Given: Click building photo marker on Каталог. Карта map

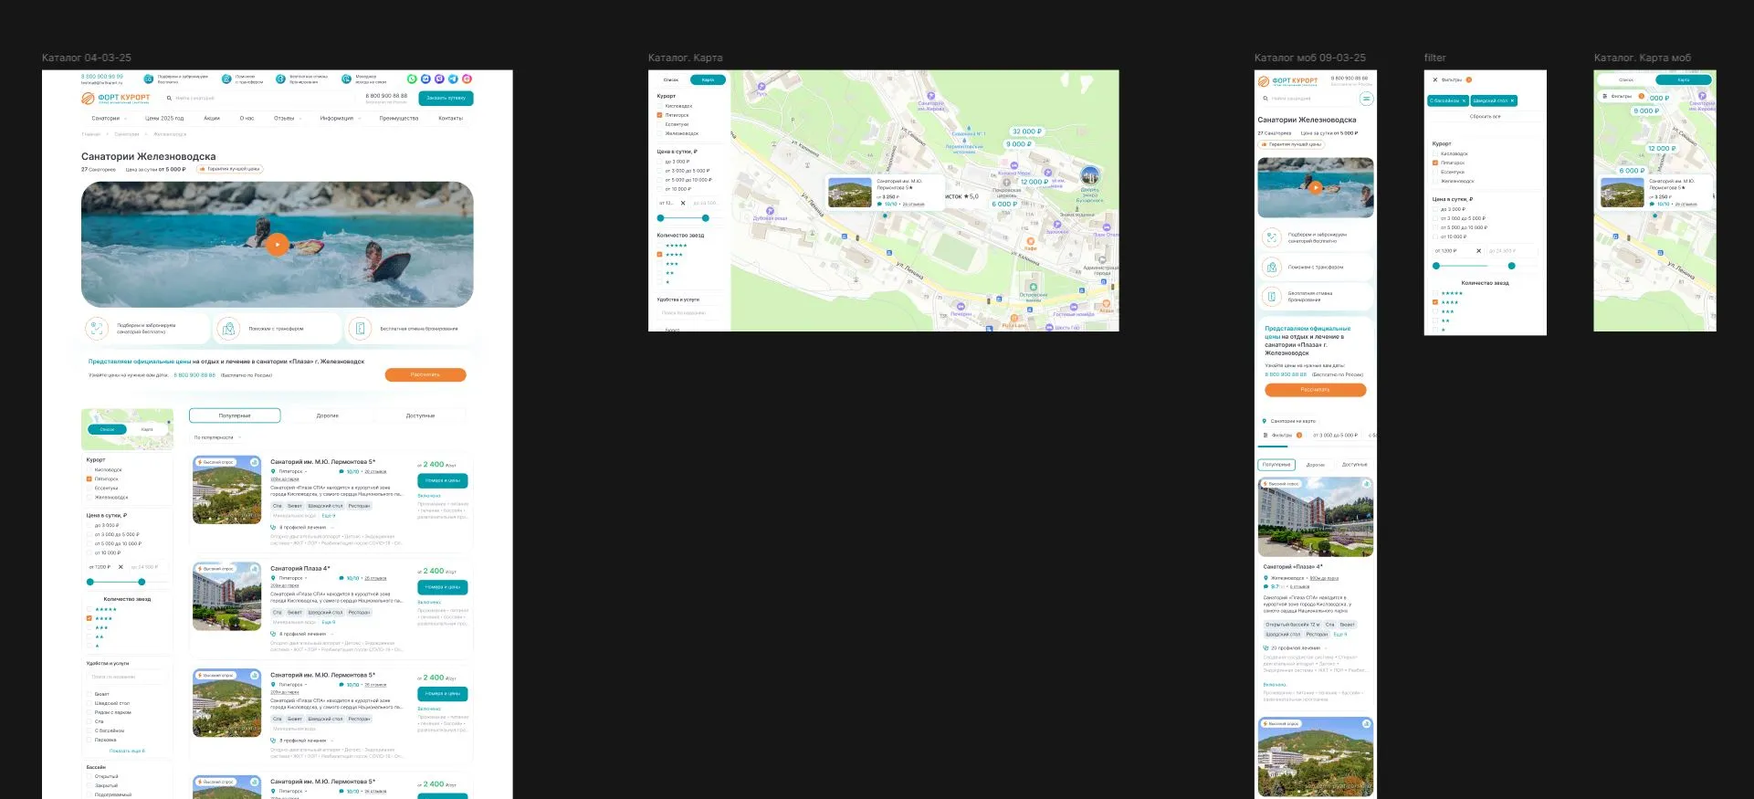Looking at the screenshot, I should [1089, 175].
